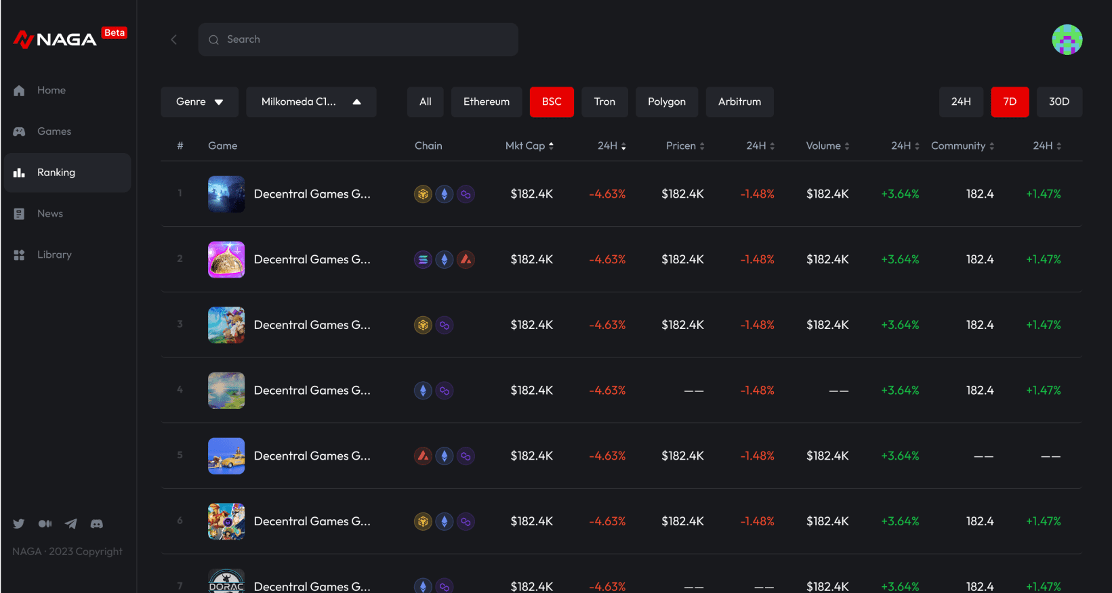Open the Medium social icon
This screenshot has width=1112, height=593.
click(x=45, y=524)
